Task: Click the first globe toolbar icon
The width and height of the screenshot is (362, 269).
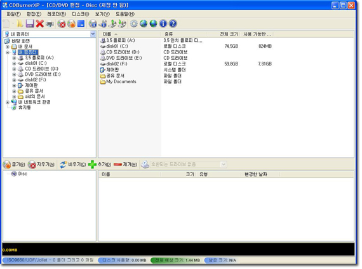Action: coord(144,24)
